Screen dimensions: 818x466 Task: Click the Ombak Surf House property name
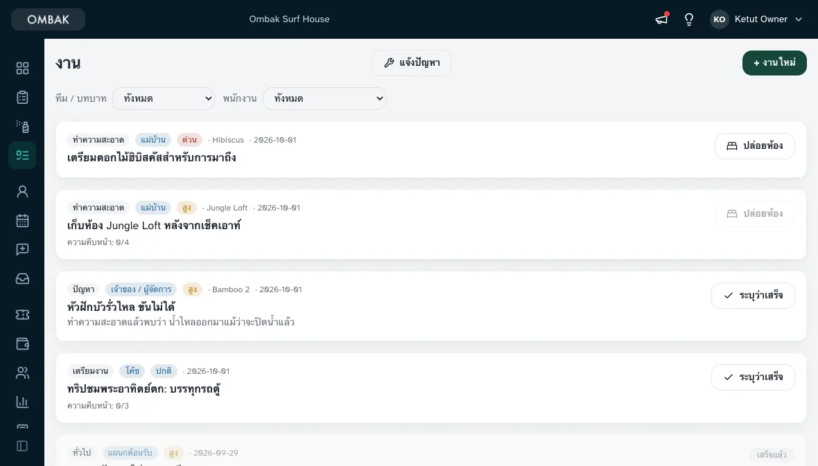click(290, 19)
